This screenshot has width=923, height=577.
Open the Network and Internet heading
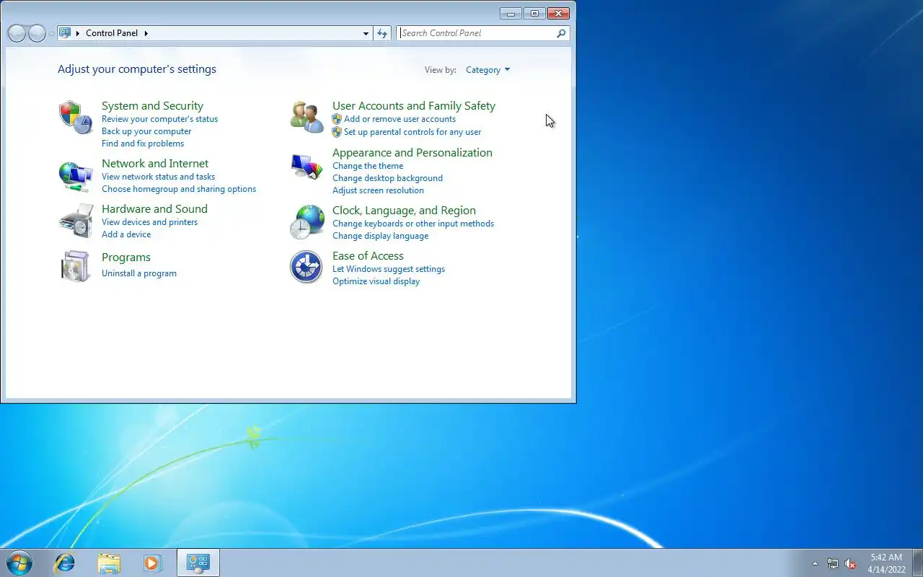pyautogui.click(x=155, y=164)
